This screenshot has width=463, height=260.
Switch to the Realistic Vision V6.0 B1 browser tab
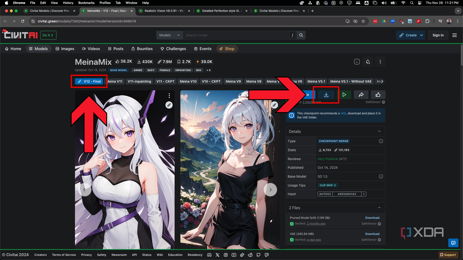click(164, 11)
